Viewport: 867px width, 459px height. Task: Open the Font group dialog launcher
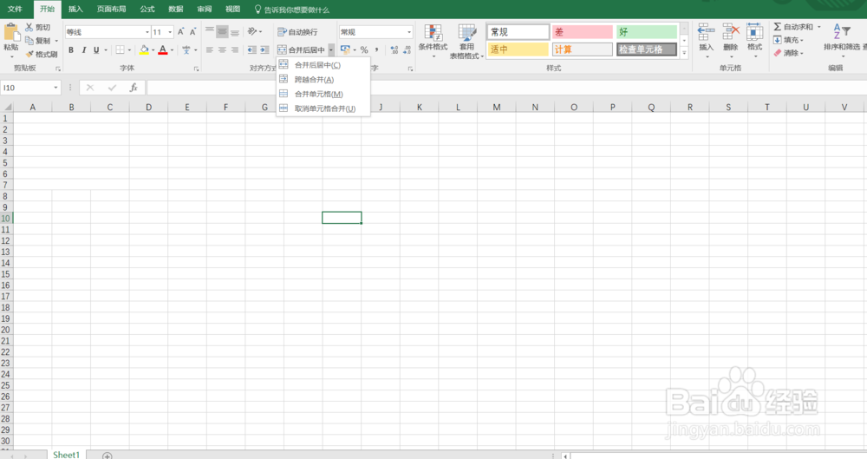point(196,69)
